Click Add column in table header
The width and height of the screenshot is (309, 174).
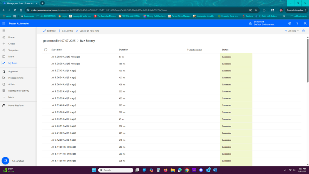[194, 50]
